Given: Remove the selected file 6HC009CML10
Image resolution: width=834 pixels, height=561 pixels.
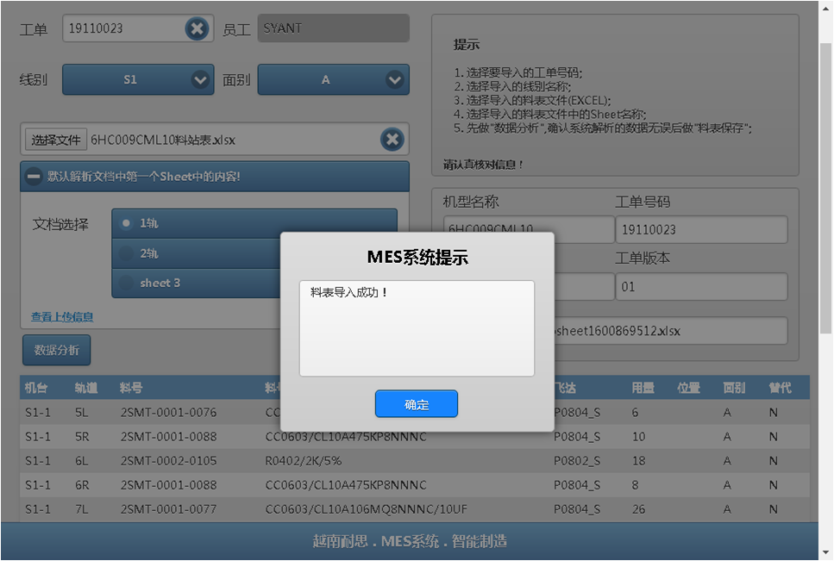Looking at the screenshot, I should [x=392, y=140].
